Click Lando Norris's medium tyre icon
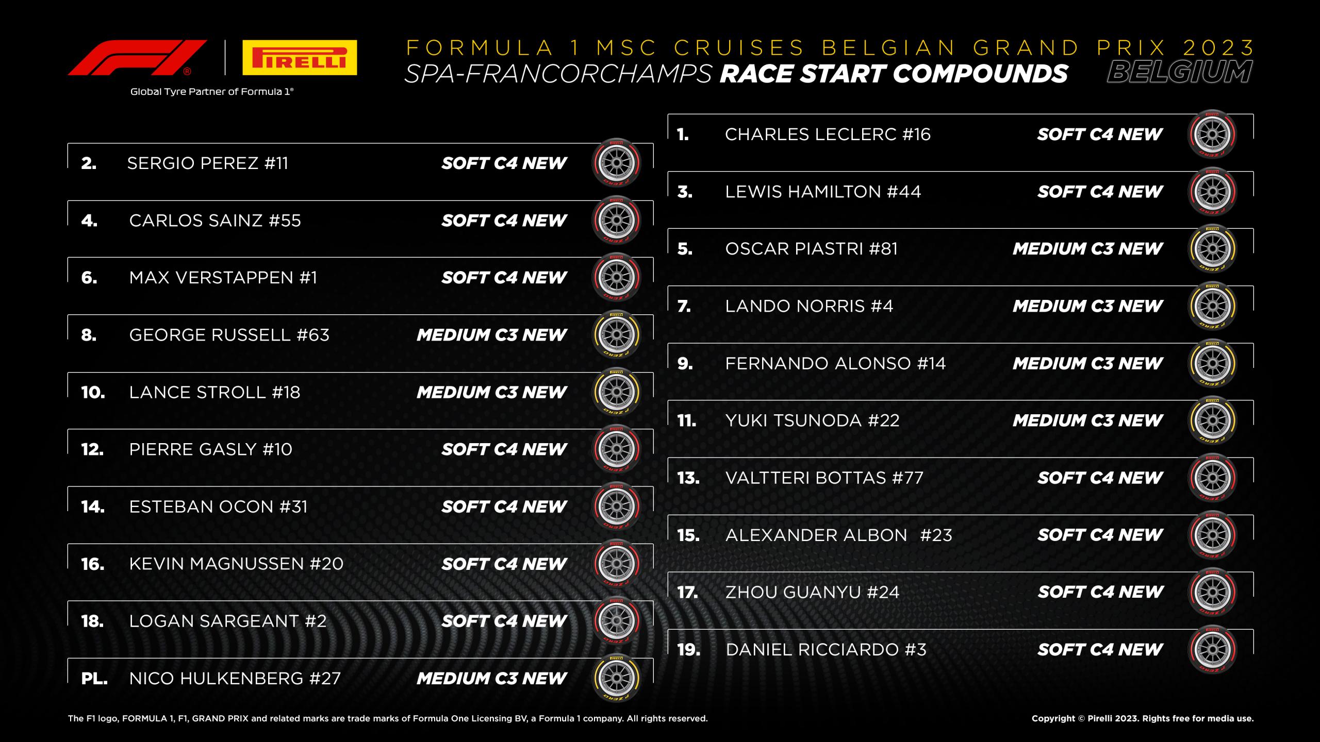The height and width of the screenshot is (742, 1320). (x=1212, y=306)
